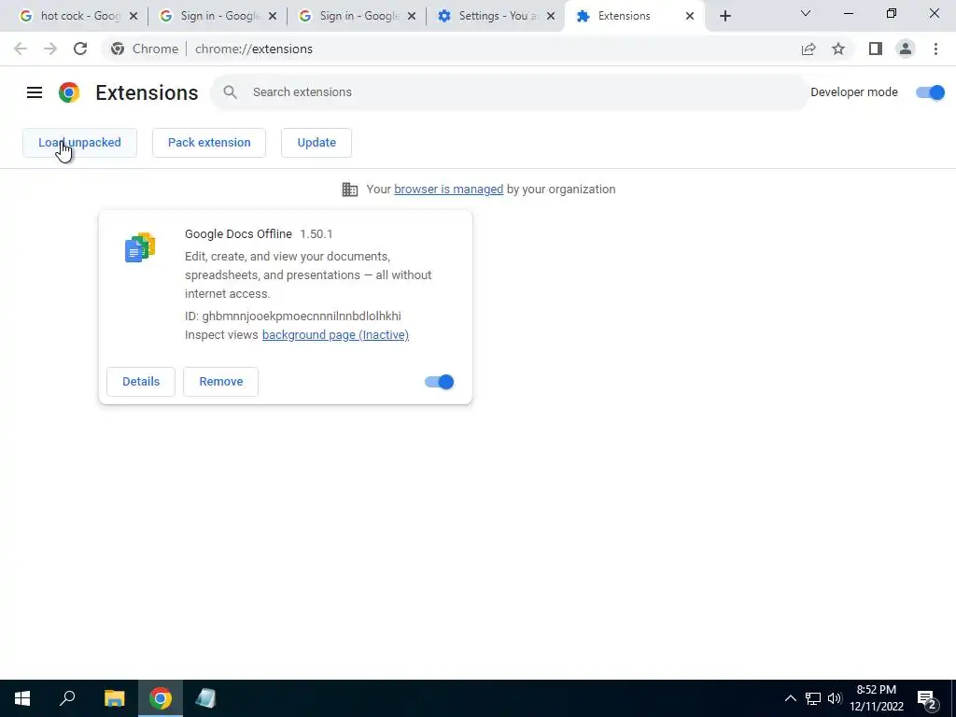Show hidden system tray icons
Image resolution: width=956 pixels, height=717 pixels.
click(790, 698)
